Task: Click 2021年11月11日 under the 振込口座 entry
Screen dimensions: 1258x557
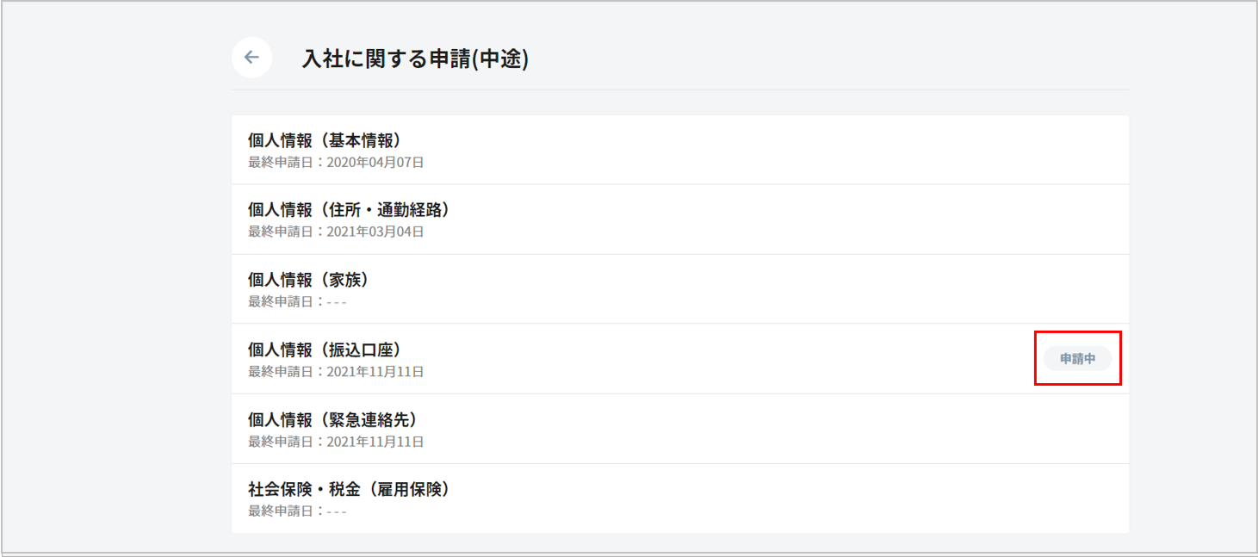Action: click(375, 372)
